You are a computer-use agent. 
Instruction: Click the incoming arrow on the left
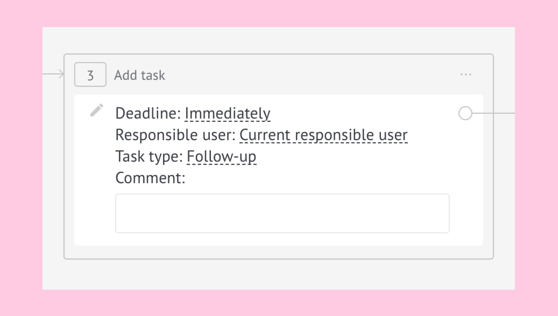(x=53, y=74)
